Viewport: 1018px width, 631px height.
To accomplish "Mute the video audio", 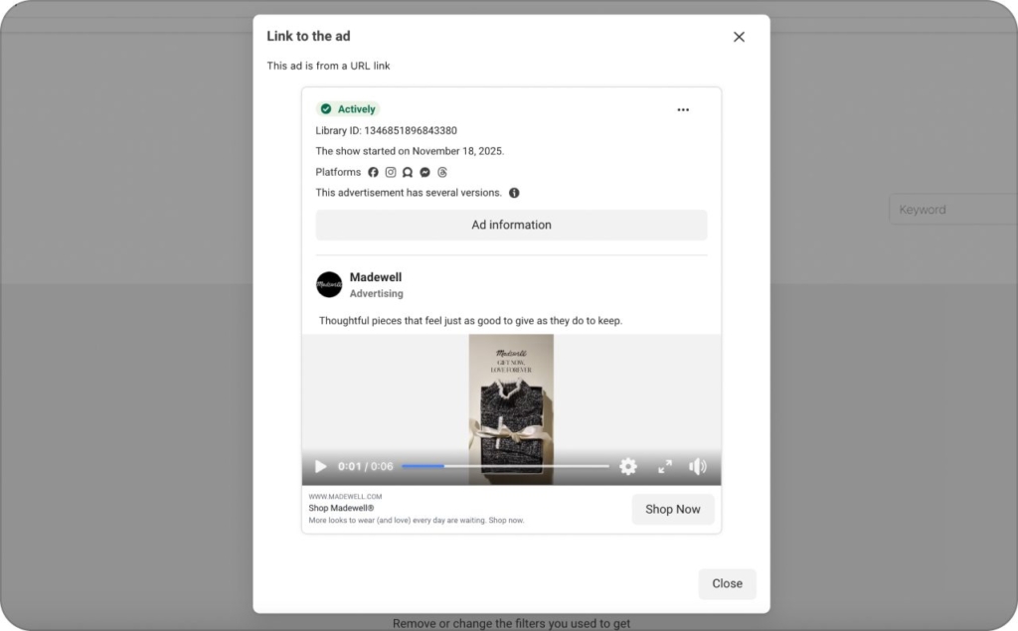I will 697,465.
